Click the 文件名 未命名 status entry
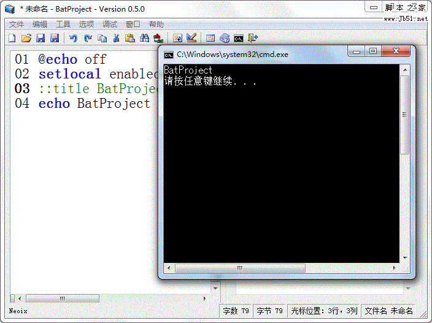 click(388, 311)
